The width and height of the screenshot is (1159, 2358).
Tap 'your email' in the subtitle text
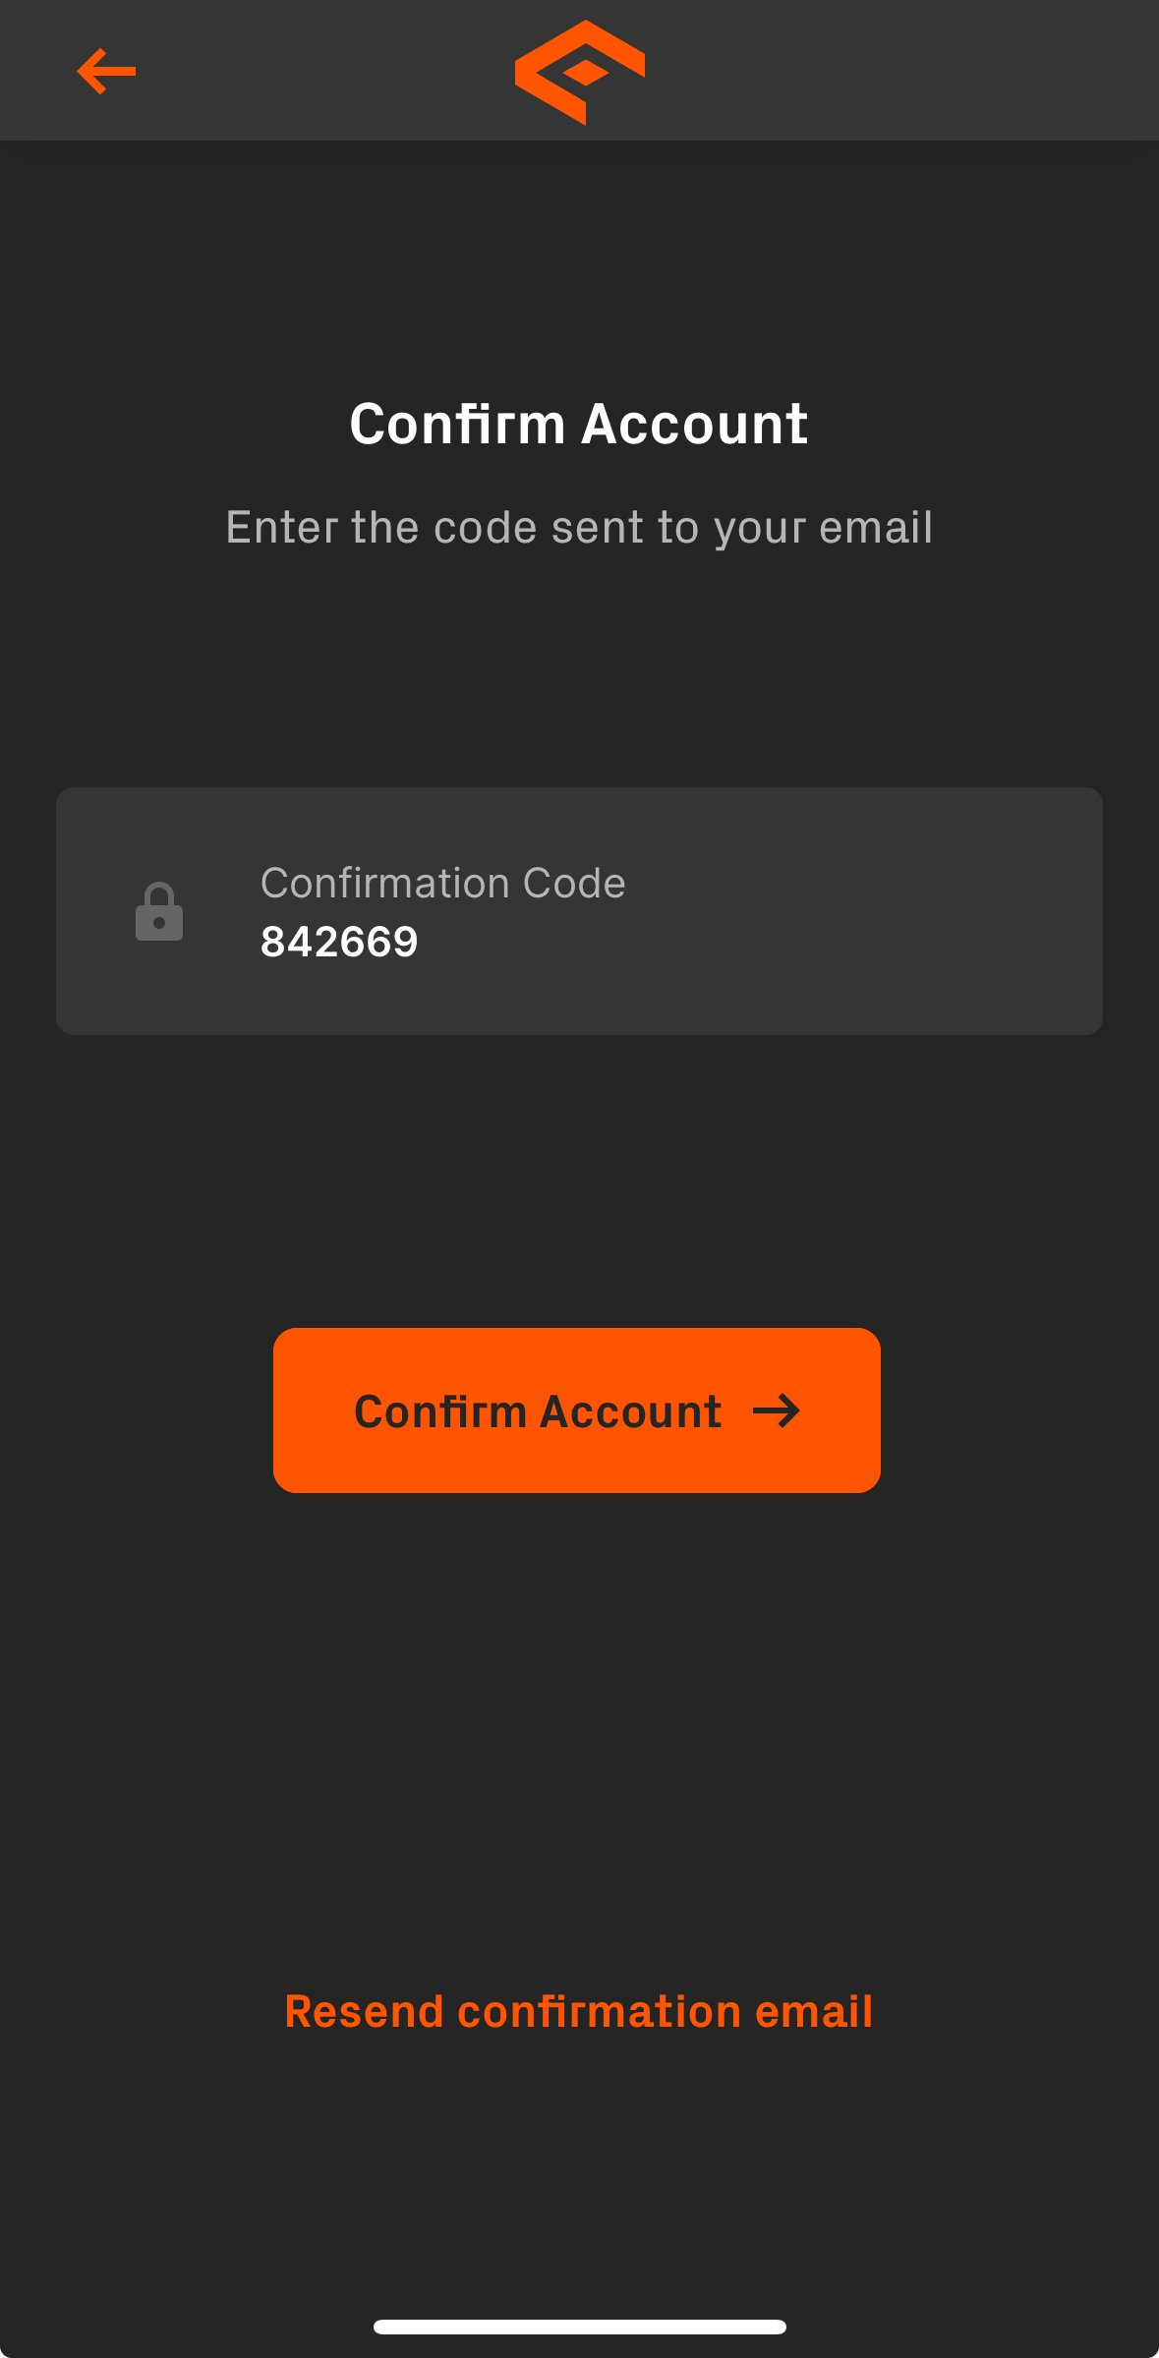point(824,527)
